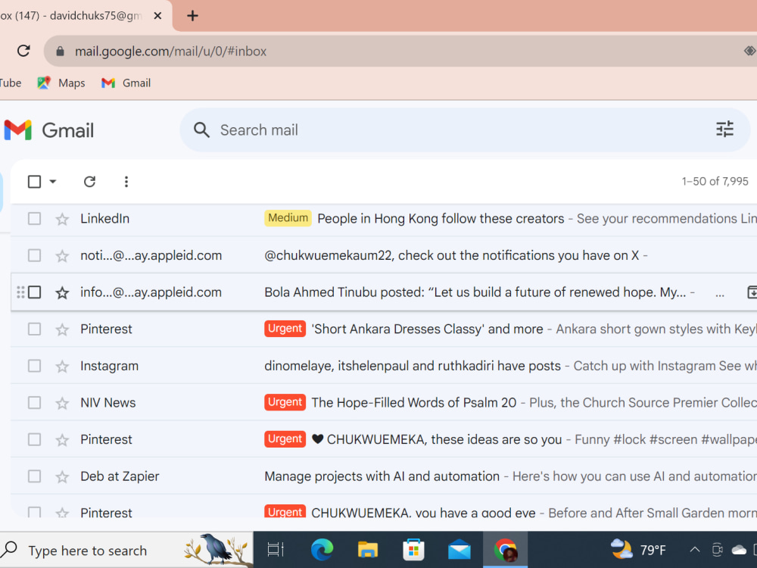This screenshot has height=568, width=757.
Task: Select the LinkedIn email checkbox
Action: click(x=34, y=219)
